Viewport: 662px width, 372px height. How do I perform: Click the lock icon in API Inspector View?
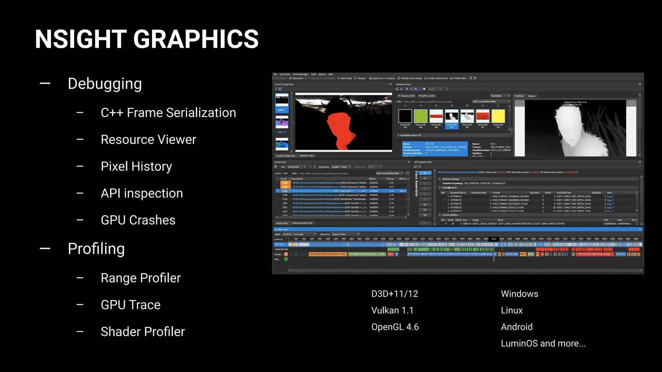tap(420, 167)
